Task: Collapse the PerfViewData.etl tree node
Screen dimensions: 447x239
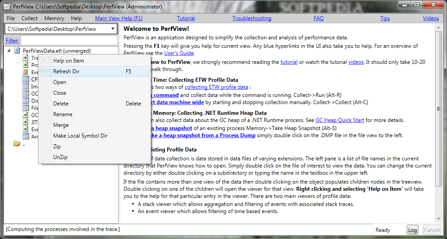Action: point(9,51)
